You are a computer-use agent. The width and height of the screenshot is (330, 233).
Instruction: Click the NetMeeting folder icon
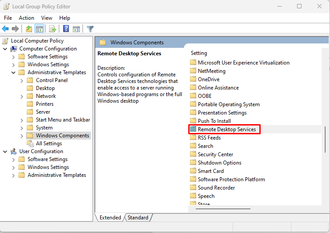pyautogui.click(x=193, y=71)
